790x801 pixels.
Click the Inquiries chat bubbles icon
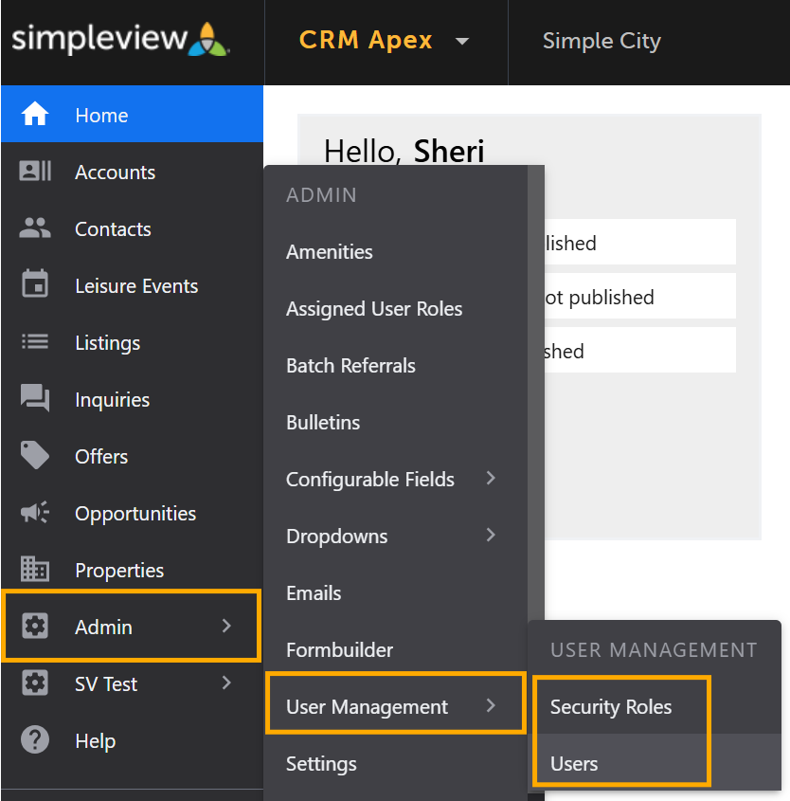tap(35, 397)
